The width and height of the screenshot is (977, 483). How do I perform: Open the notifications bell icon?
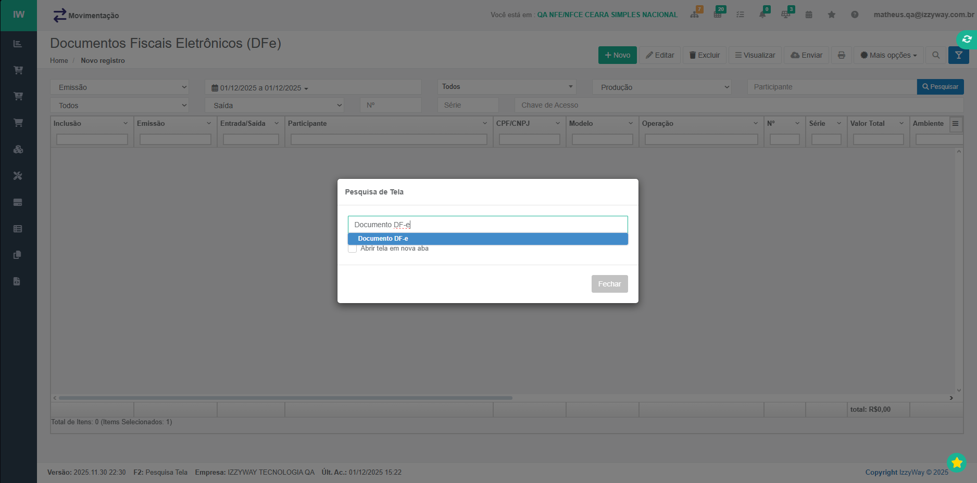pos(762,15)
